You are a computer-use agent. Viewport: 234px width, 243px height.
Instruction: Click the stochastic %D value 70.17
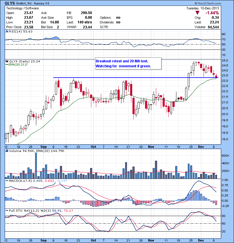point(68,211)
